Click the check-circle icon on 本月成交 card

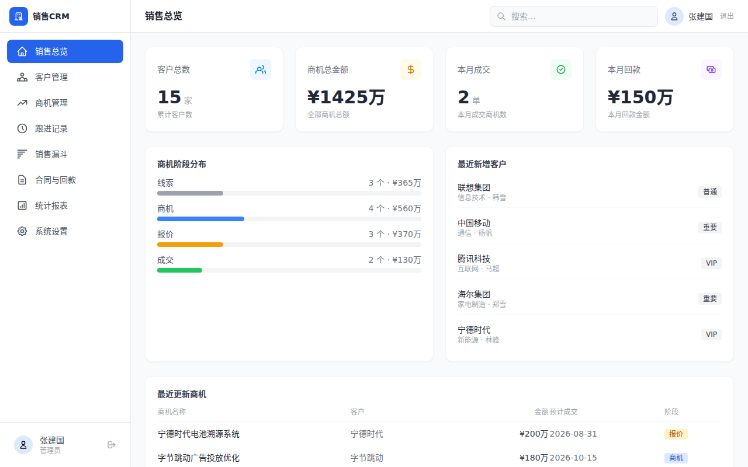[x=561, y=69]
